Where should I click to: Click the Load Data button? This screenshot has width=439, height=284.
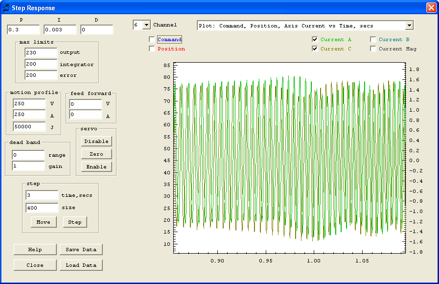pyautogui.click(x=81, y=265)
